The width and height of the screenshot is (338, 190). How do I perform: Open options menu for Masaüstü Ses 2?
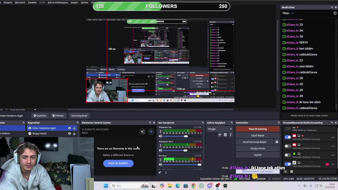coord(160,146)
